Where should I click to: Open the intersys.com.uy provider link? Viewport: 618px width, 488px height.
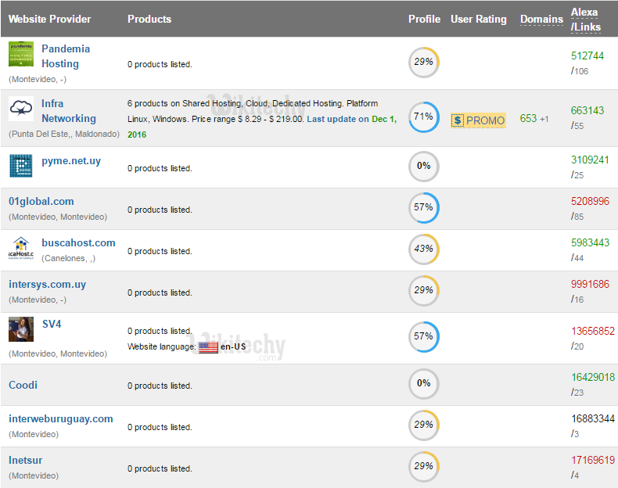pyautogui.click(x=48, y=285)
